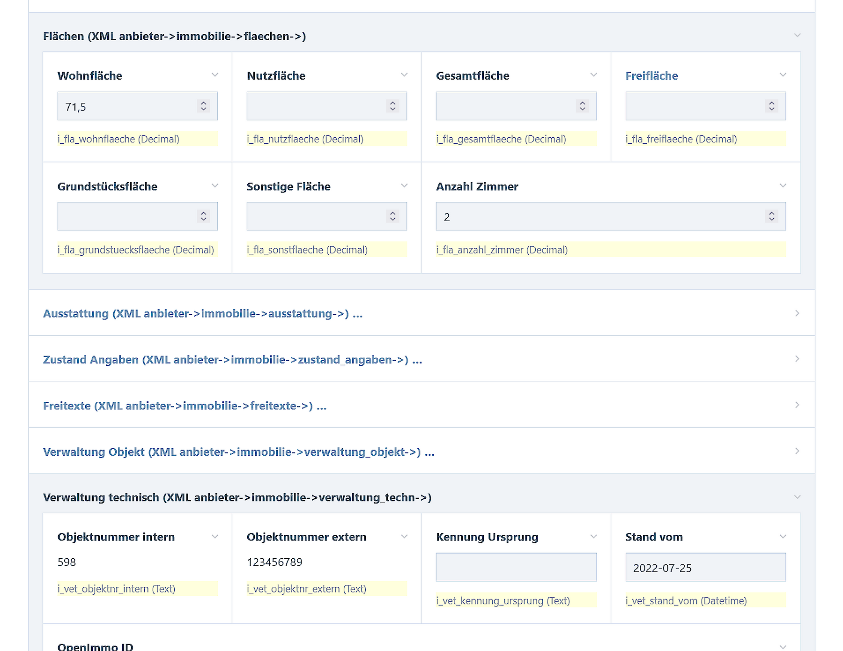Open the Freifläche field chevron menu
Screen dimensions: 843x651
(x=783, y=75)
